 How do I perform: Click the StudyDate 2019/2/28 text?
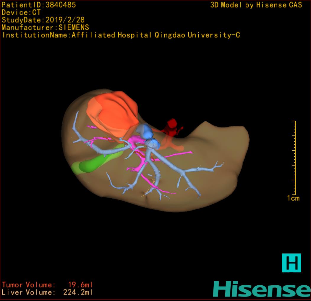[x=43, y=20]
